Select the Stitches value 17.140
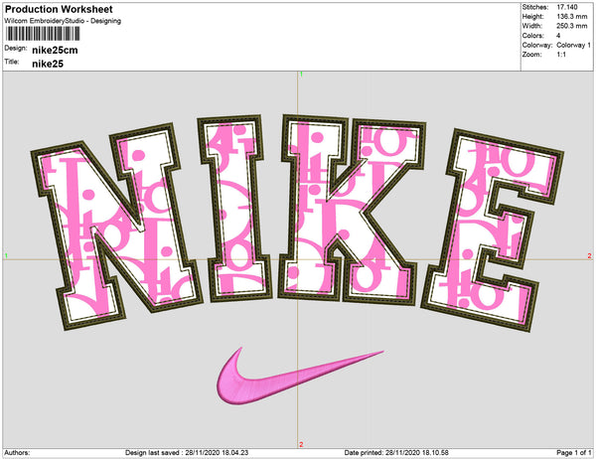The height and width of the screenshot is (459, 596). point(567,7)
